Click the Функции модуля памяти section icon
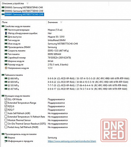This screenshot has width=131, height=147. coord(3,96)
